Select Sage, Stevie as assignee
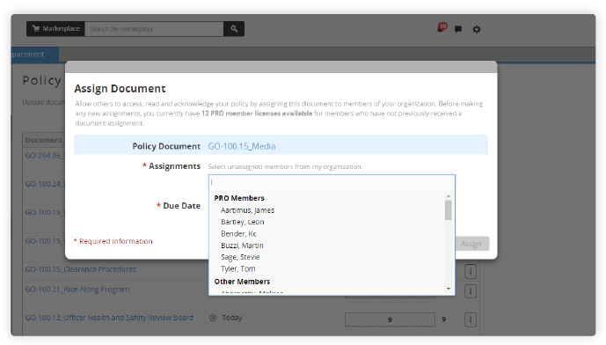The width and height of the screenshot is (606, 345). click(240, 257)
